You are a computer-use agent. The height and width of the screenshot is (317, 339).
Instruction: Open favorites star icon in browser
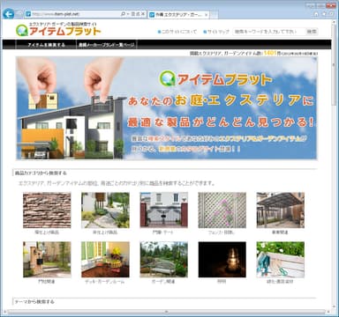point(324,14)
